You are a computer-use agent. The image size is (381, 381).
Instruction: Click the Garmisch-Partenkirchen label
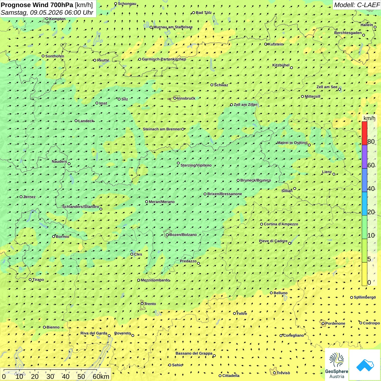click(164, 59)
